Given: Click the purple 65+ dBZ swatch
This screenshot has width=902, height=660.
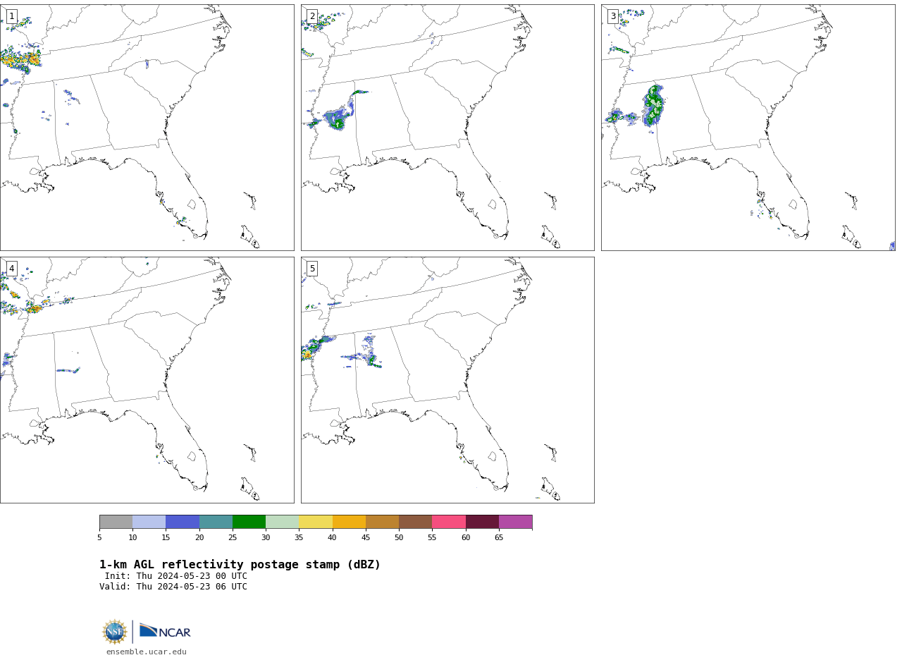Looking at the screenshot, I should (x=515, y=522).
